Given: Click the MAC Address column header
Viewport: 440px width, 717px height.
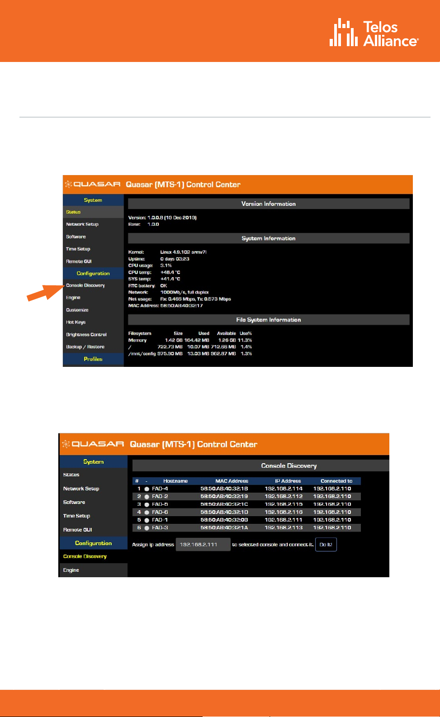Looking at the screenshot, I should [x=232, y=481].
